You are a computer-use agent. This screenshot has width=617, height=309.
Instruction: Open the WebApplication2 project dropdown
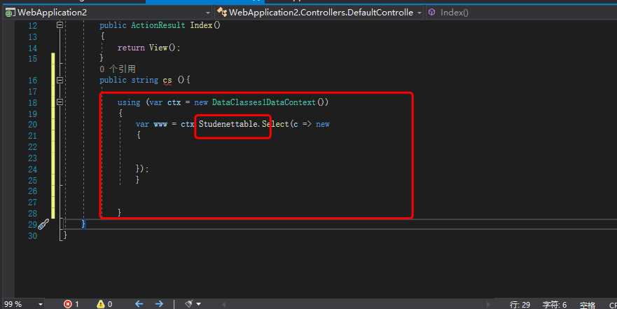point(207,13)
